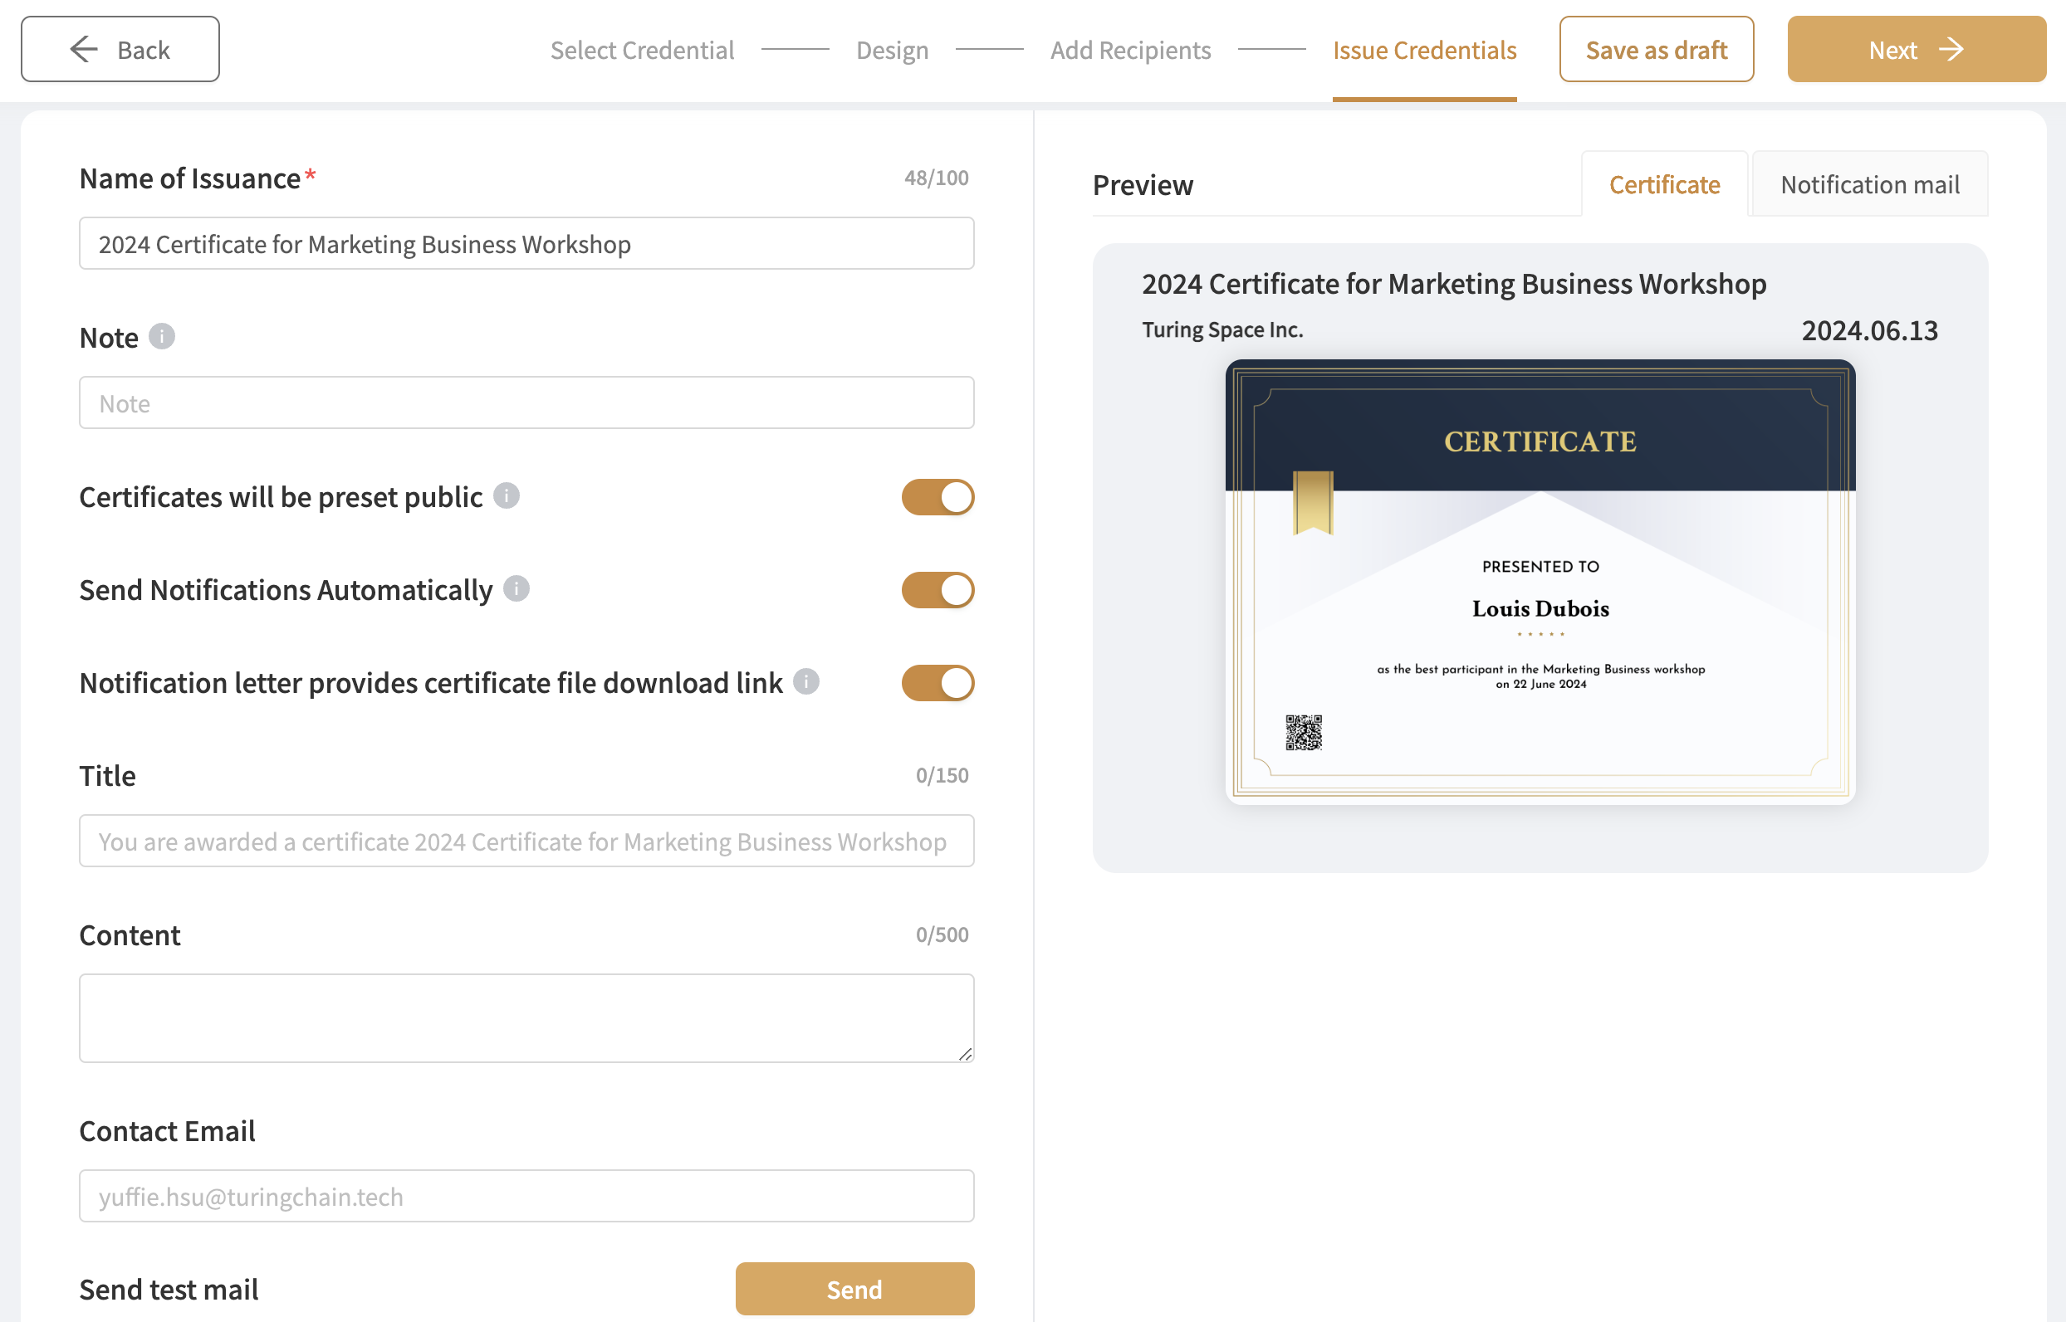This screenshot has height=1322, width=2066.
Task: Click the PRESENTED TO text
Action: tap(1540, 567)
